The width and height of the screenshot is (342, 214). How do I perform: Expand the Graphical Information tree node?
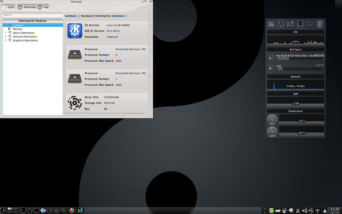click(x=6, y=40)
